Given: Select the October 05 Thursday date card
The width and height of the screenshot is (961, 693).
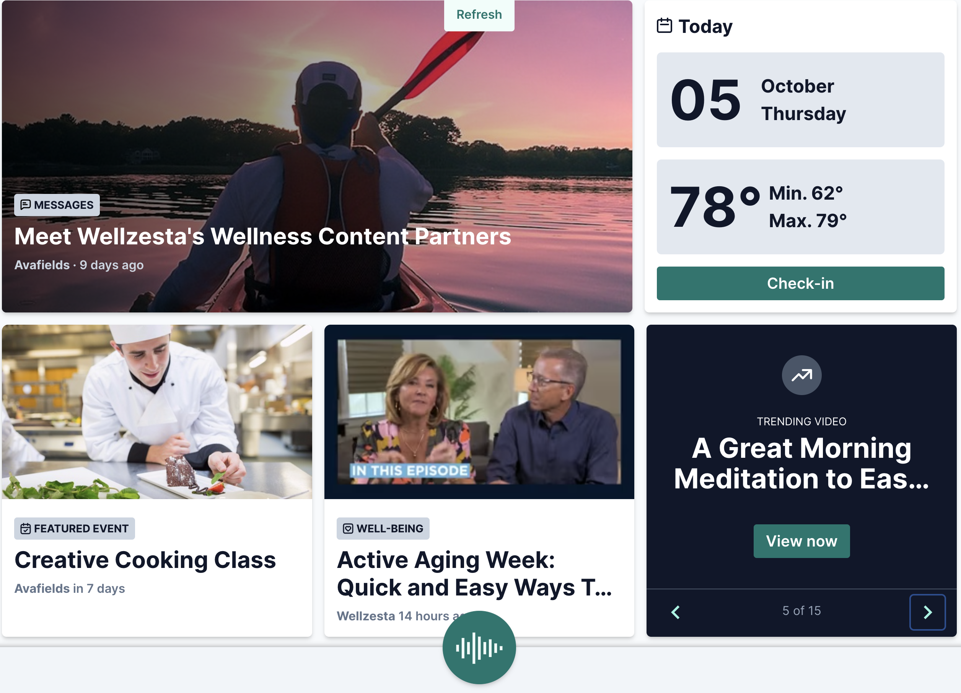Looking at the screenshot, I should [x=800, y=100].
